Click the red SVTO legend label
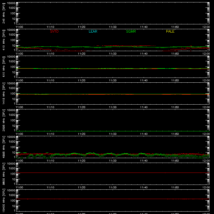214x214 pixels. coord(54,31)
